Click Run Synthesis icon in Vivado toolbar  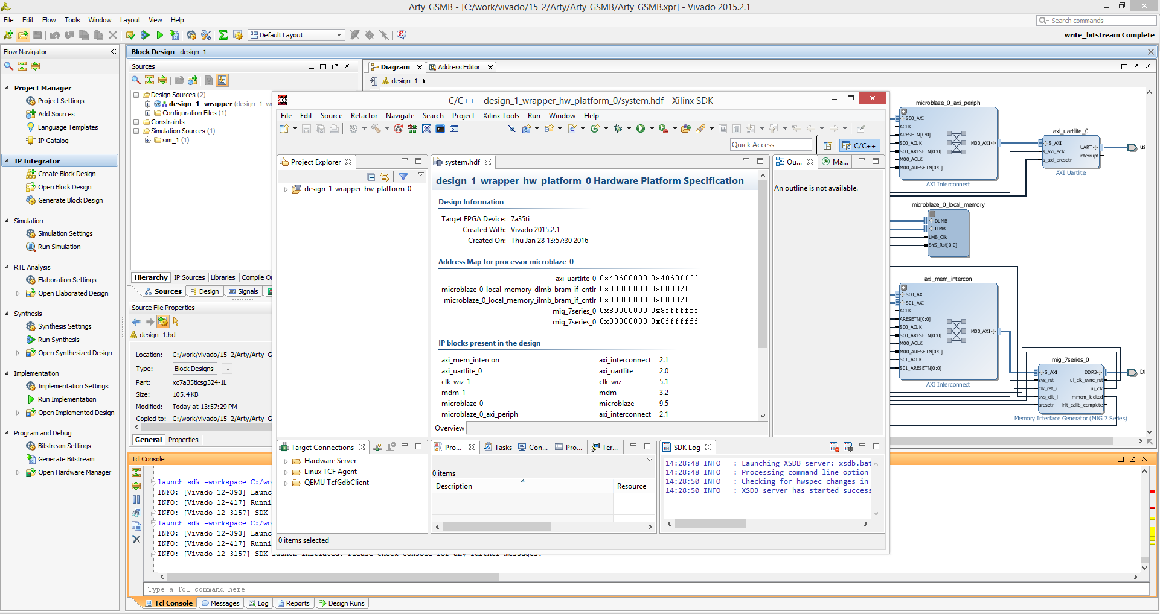coord(145,35)
